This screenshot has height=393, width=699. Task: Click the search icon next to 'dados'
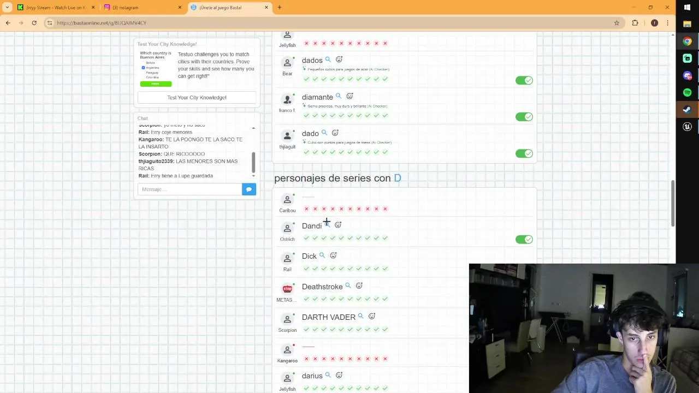(x=328, y=59)
